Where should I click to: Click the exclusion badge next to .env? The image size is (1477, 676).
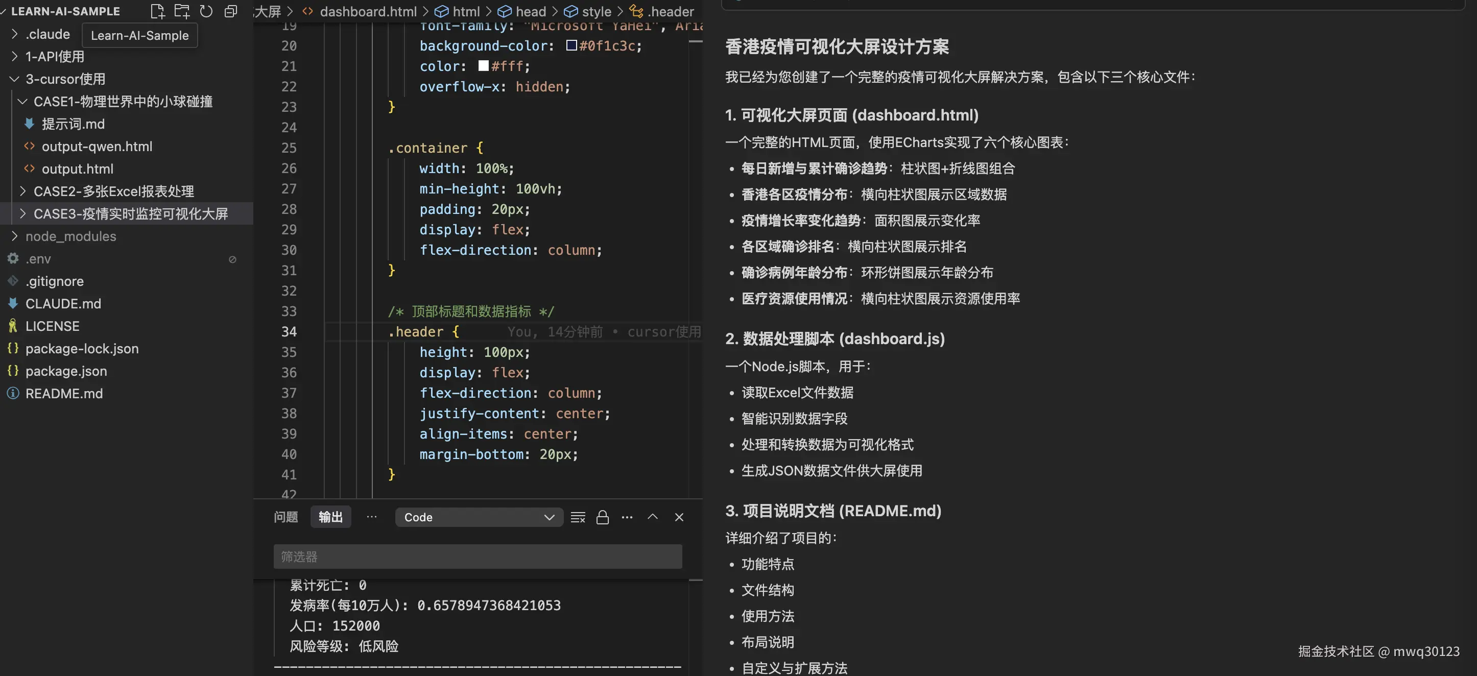(x=232, y=259)
